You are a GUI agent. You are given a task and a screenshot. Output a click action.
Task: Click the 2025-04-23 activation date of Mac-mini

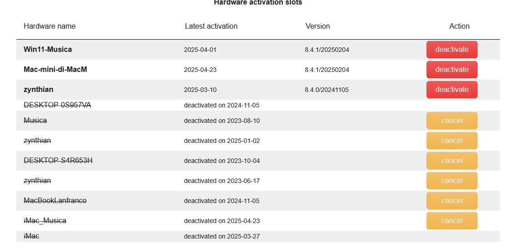point(200,70)
